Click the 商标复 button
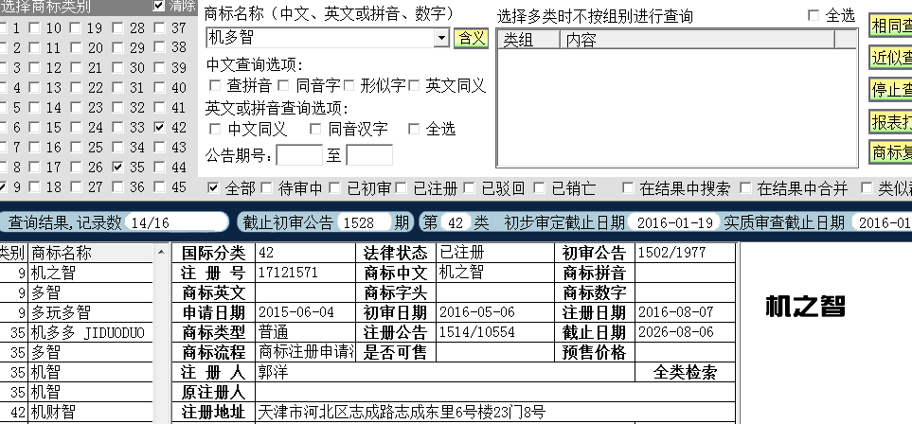Screen dimensions: 912x424 click(x=891, y=152)
